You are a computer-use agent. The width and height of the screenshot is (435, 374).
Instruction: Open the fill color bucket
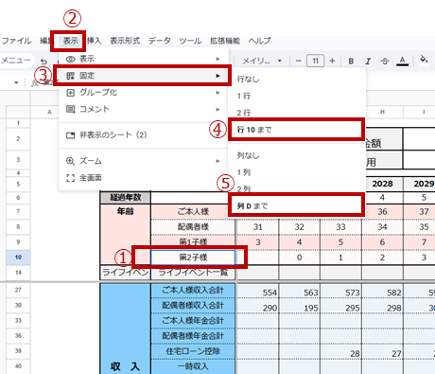coord(424,59)
